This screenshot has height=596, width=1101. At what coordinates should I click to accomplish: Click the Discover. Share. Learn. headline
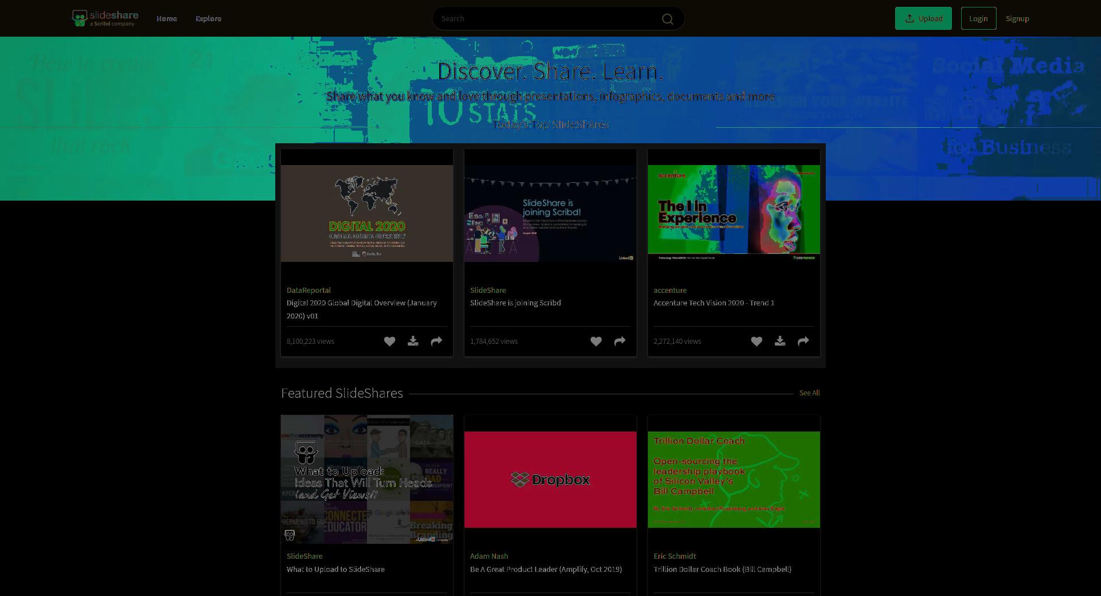550,71
